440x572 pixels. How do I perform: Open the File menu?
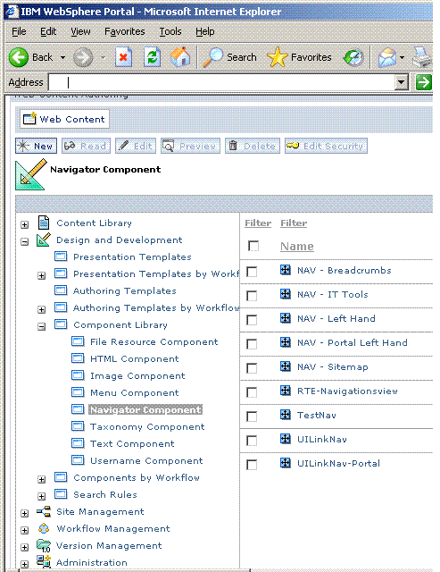(x=19, y=32)
